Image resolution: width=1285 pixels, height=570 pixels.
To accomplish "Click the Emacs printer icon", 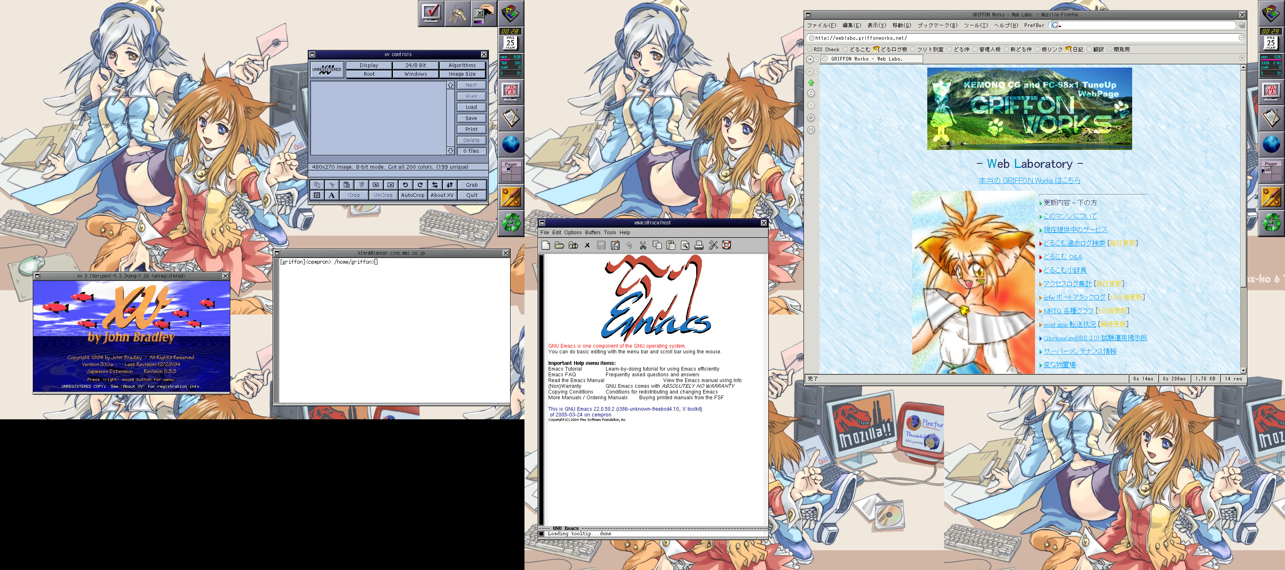I will 699,245.
